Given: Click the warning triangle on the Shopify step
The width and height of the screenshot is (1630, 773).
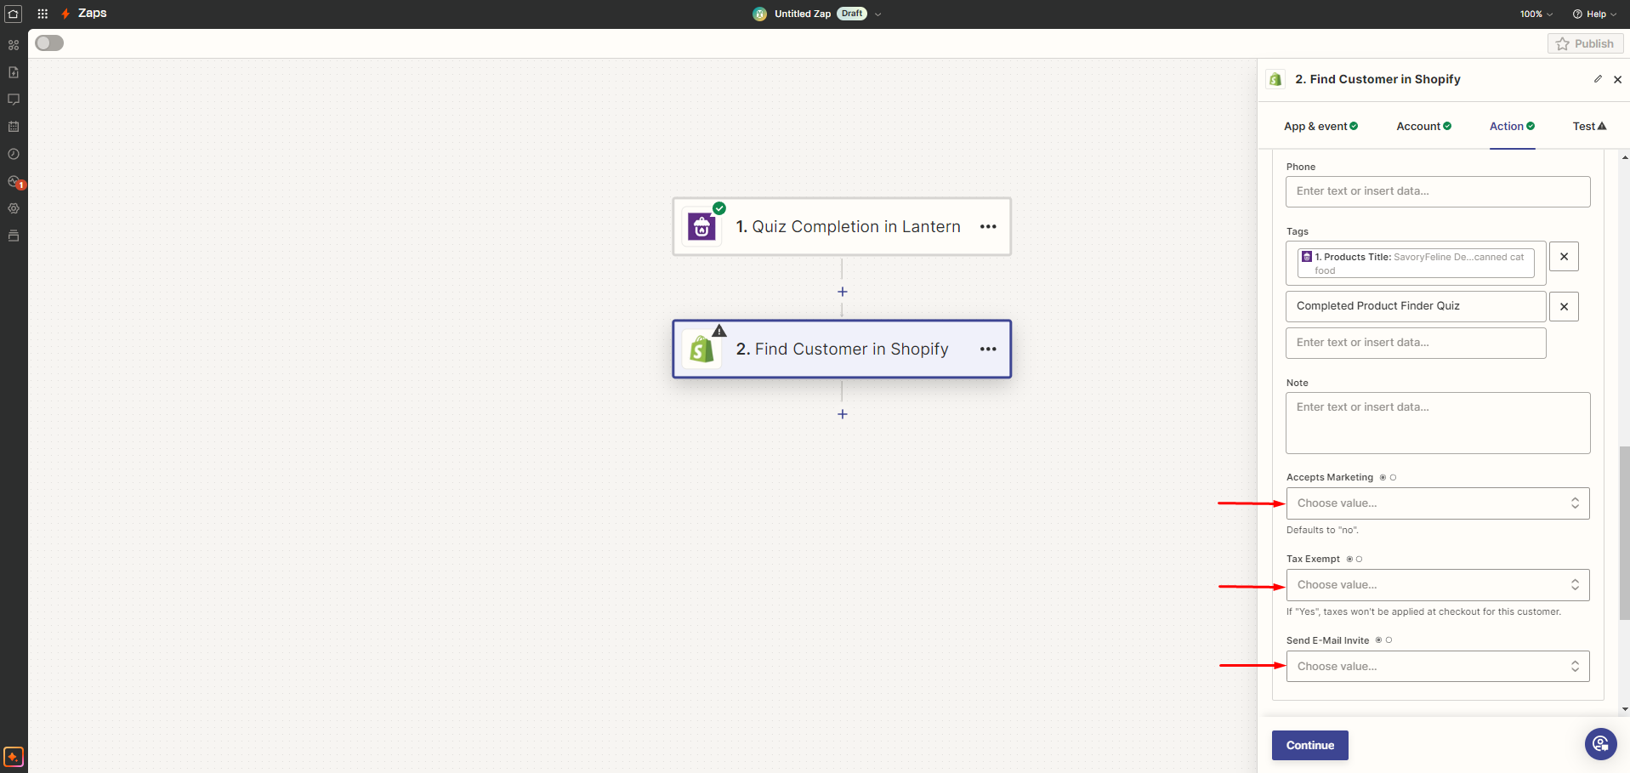Looking at the screenshot, I should pyautogui.click(x=719, y=331).
